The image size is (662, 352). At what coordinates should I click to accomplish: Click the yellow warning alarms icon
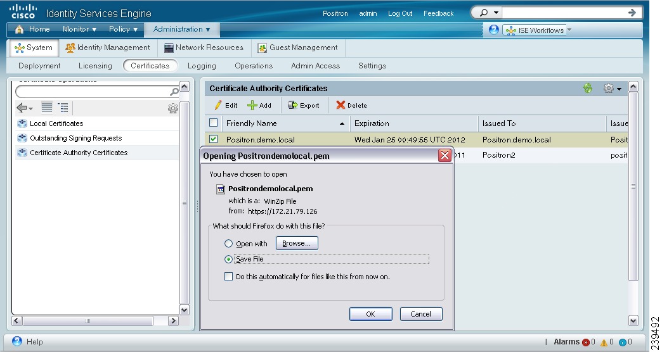(604, 343)
